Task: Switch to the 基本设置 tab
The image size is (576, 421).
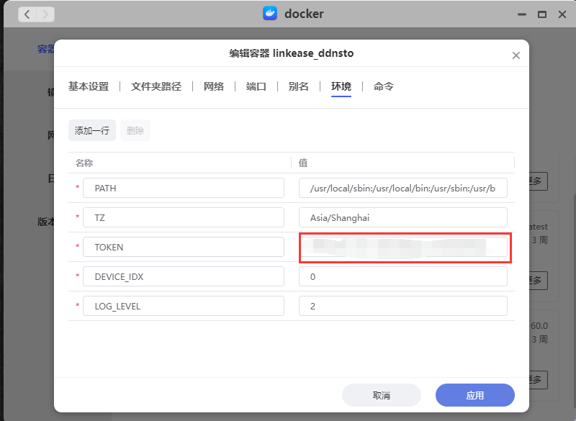Action: click(x=89, y=86)
